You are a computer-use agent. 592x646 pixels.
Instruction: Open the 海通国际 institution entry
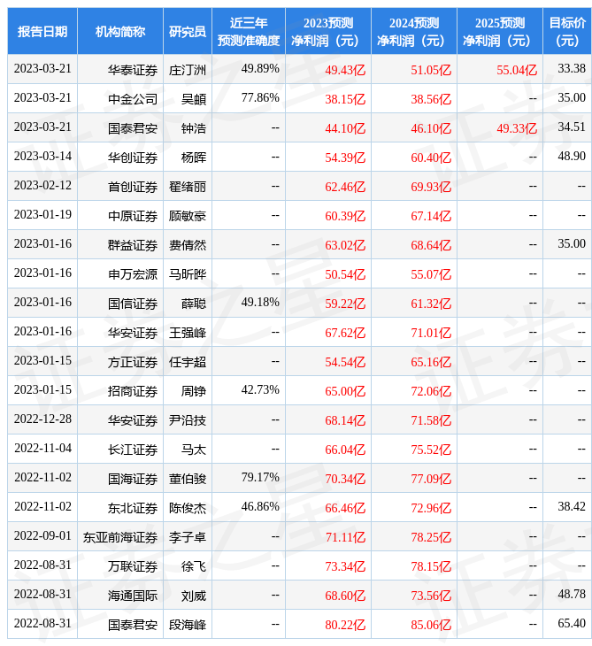133,596
